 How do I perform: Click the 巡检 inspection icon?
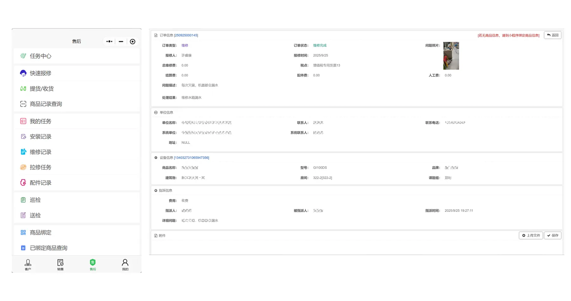(23, 200)
